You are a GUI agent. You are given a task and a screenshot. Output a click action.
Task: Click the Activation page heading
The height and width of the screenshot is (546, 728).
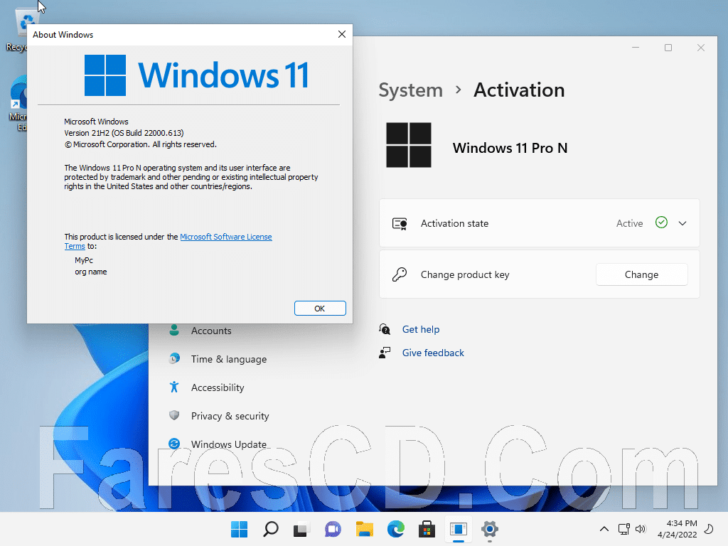(519, 90)
